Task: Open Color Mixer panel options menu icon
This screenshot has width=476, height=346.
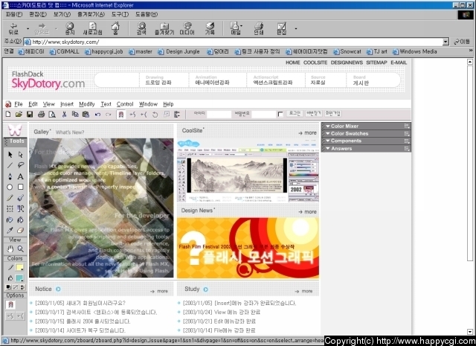Action: coord(407,126)
